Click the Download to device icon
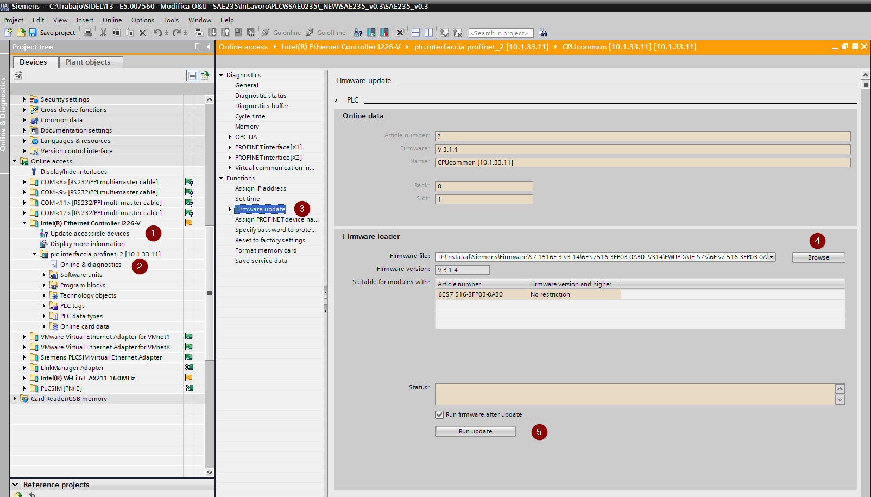 [212, 33]
